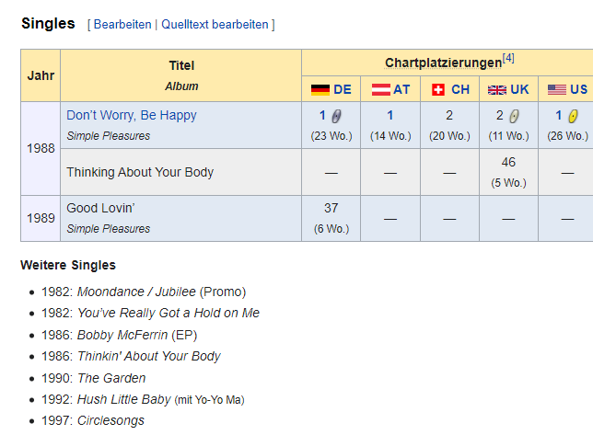Click the German flag icon
The image size is (593, 435).
pyautogui.click(x=320, y=90)
